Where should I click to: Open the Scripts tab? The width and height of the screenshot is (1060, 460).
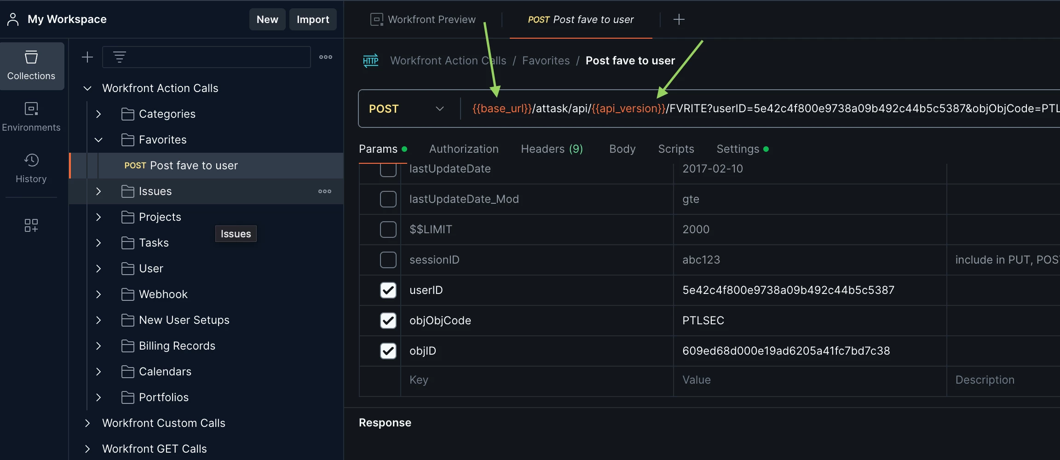tap(676, 149)
